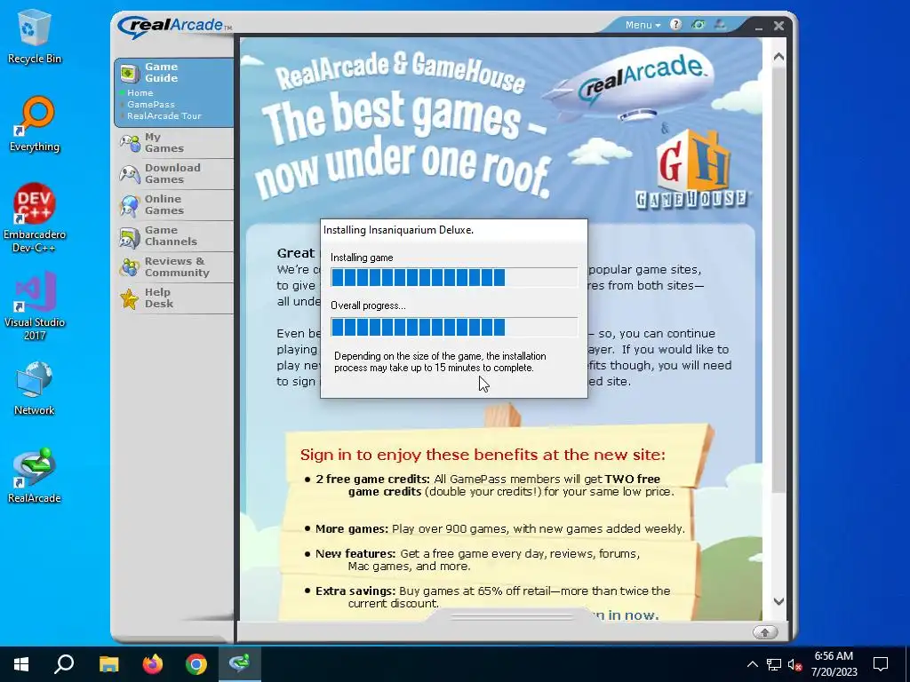Select the Network desktop icon
The image size is (910, 682).
(35, 388)
